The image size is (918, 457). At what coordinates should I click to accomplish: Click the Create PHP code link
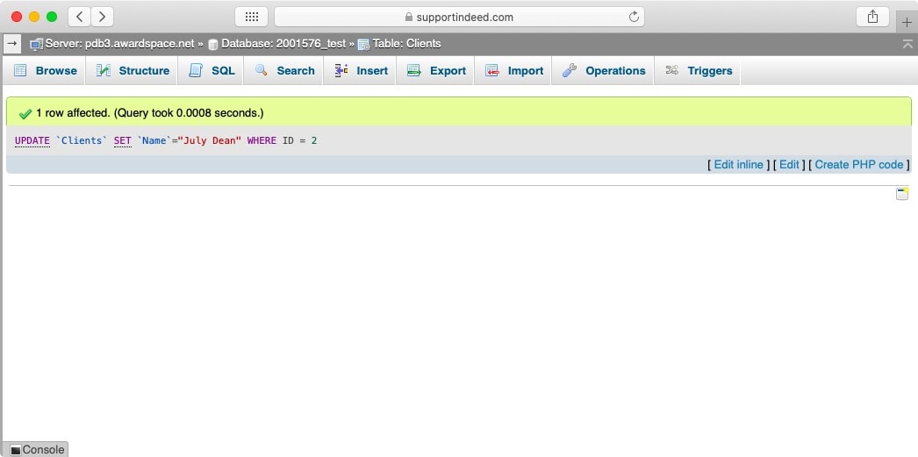pos(858,165)
